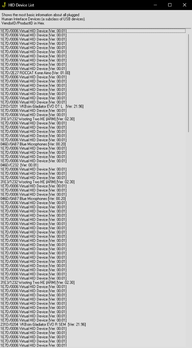Select the VKBsim Gladiator EVO R SEM entry
The height and width of the screenshot is (348, 192).
tap(43, 324)
